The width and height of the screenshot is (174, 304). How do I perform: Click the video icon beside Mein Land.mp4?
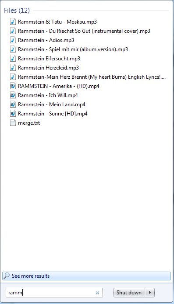(x=13, y=105)
